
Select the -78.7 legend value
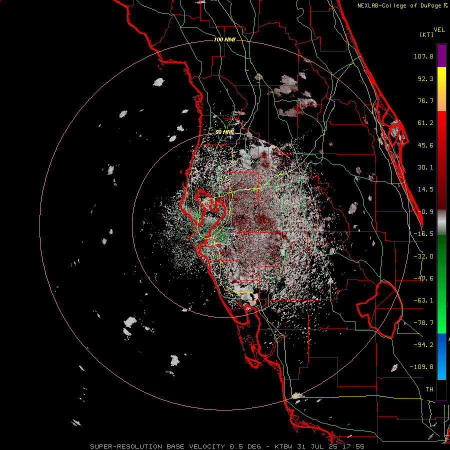(423, 323)
